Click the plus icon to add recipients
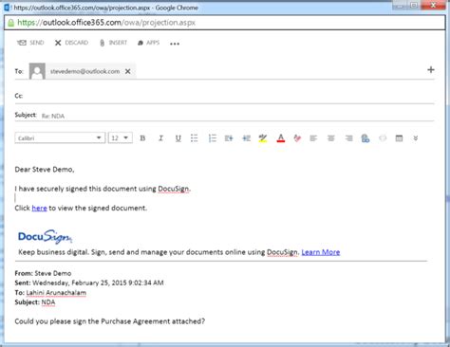 [x=431, y=70]
